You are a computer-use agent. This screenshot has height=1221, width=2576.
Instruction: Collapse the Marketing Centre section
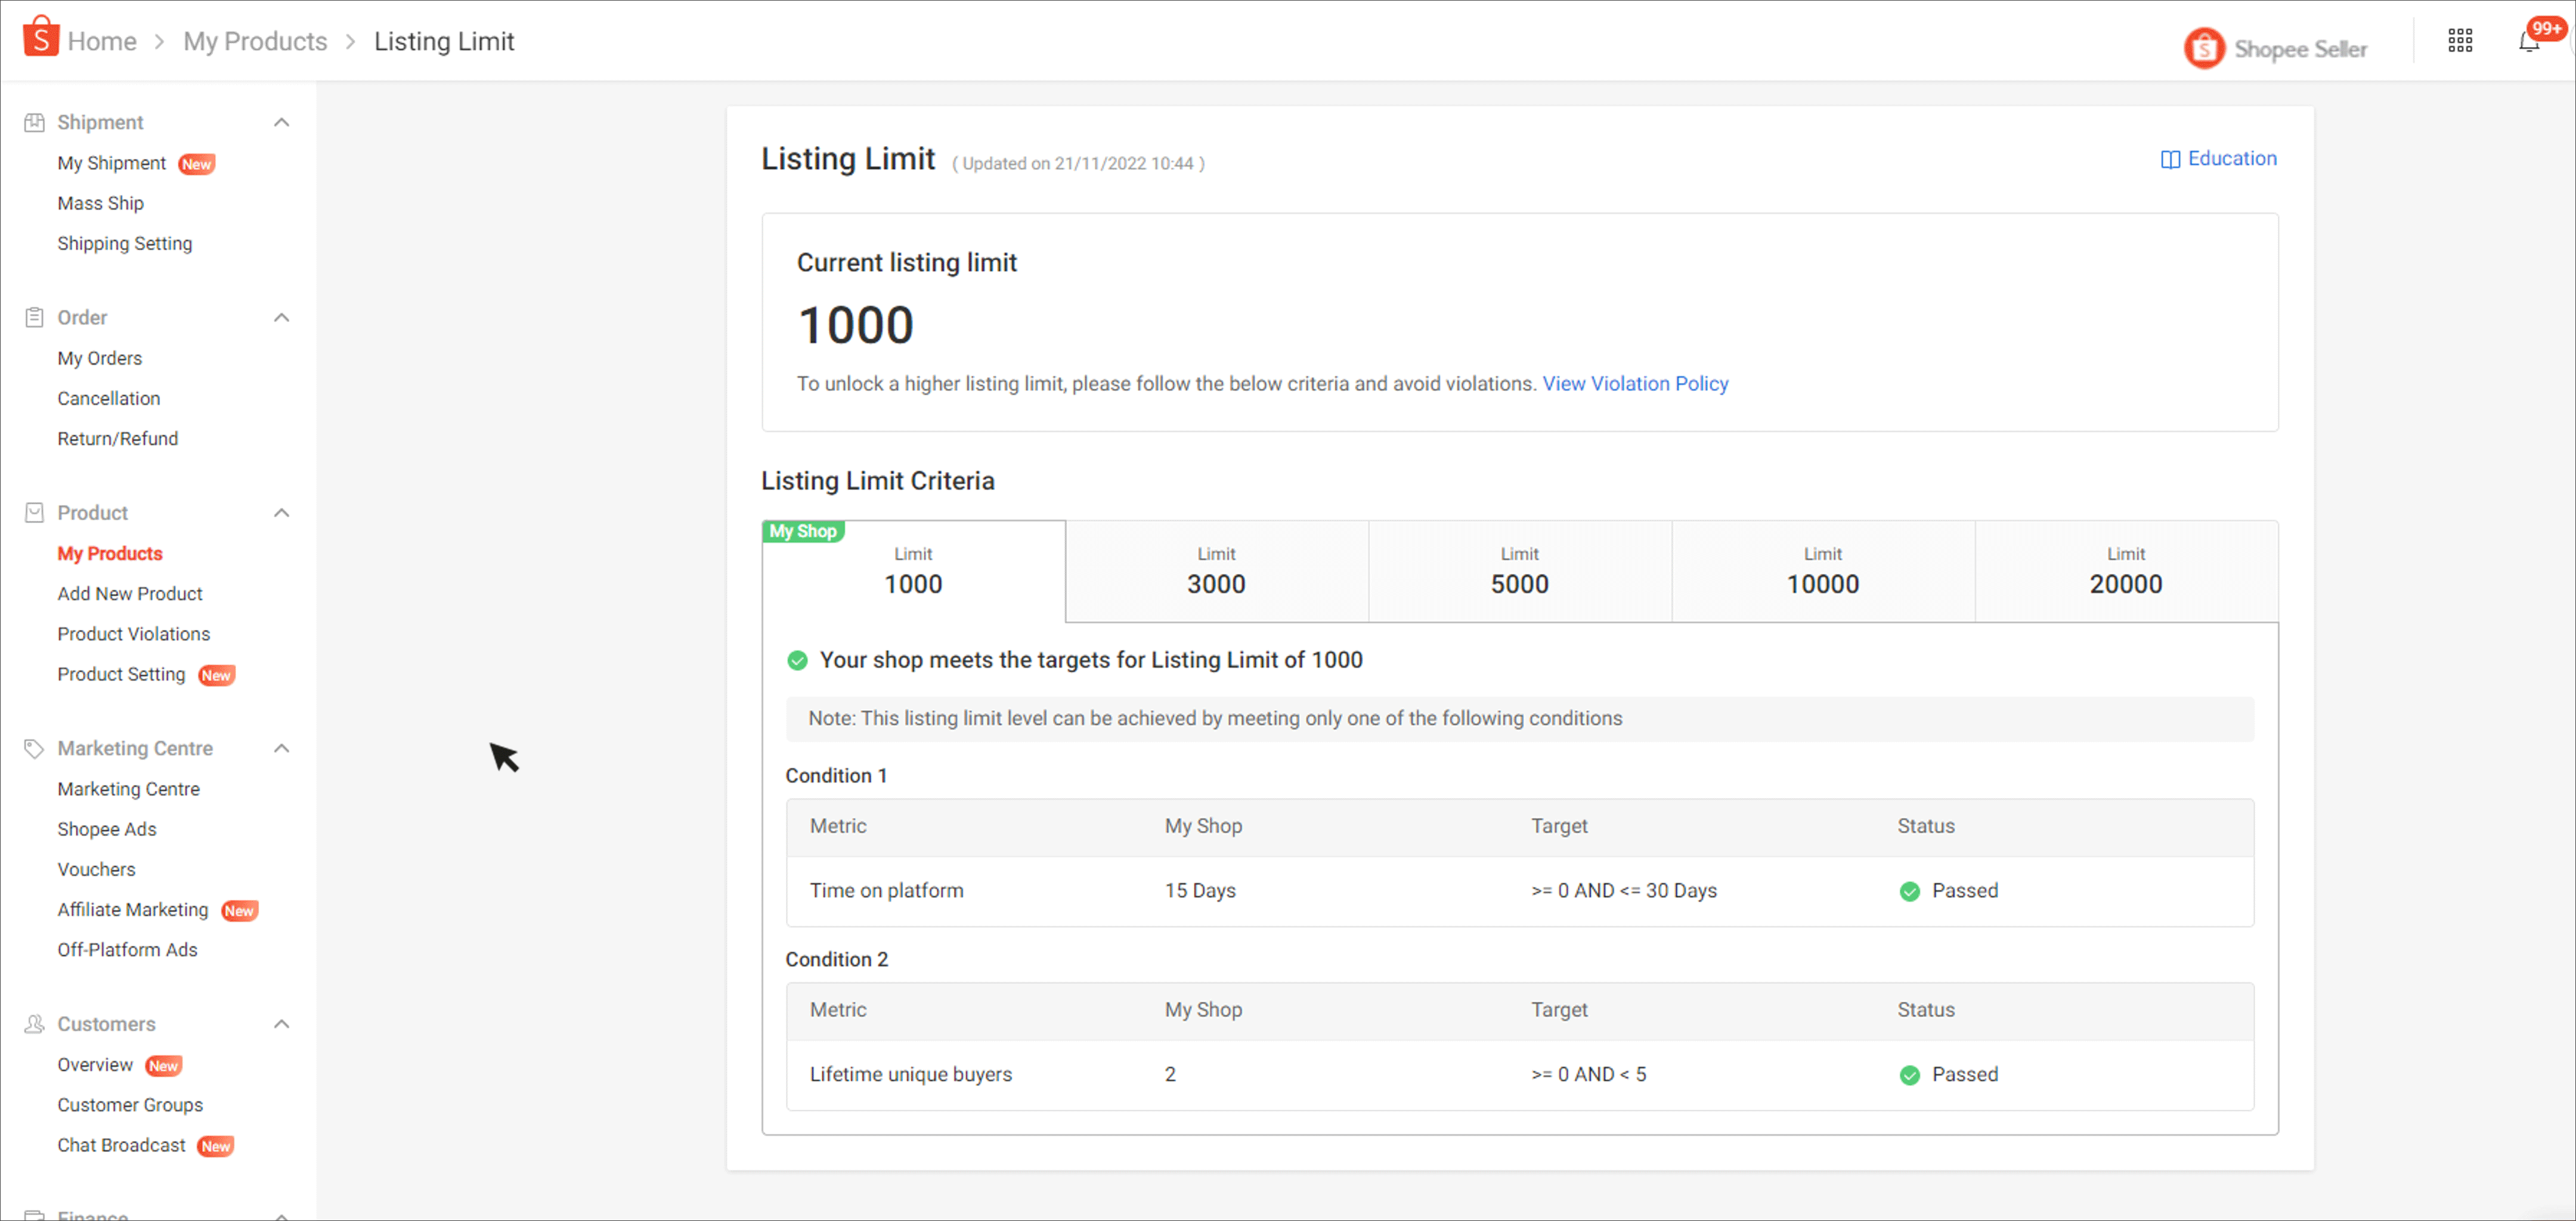pos(281,747)
